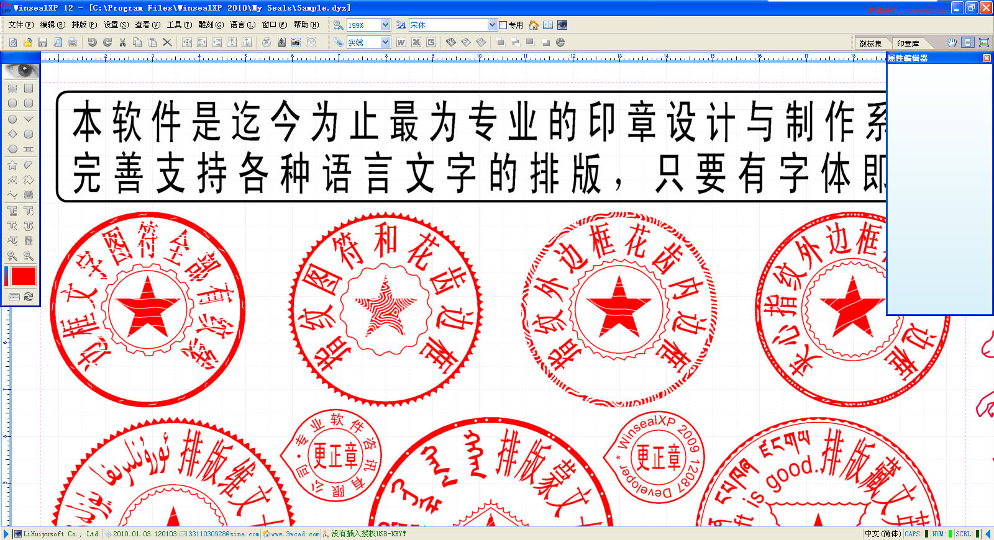Click the New document icon

pyautogui.click(x=12, y=42)
